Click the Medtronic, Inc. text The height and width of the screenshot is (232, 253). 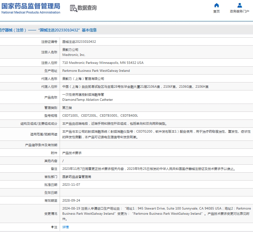[x=74, y=55]
